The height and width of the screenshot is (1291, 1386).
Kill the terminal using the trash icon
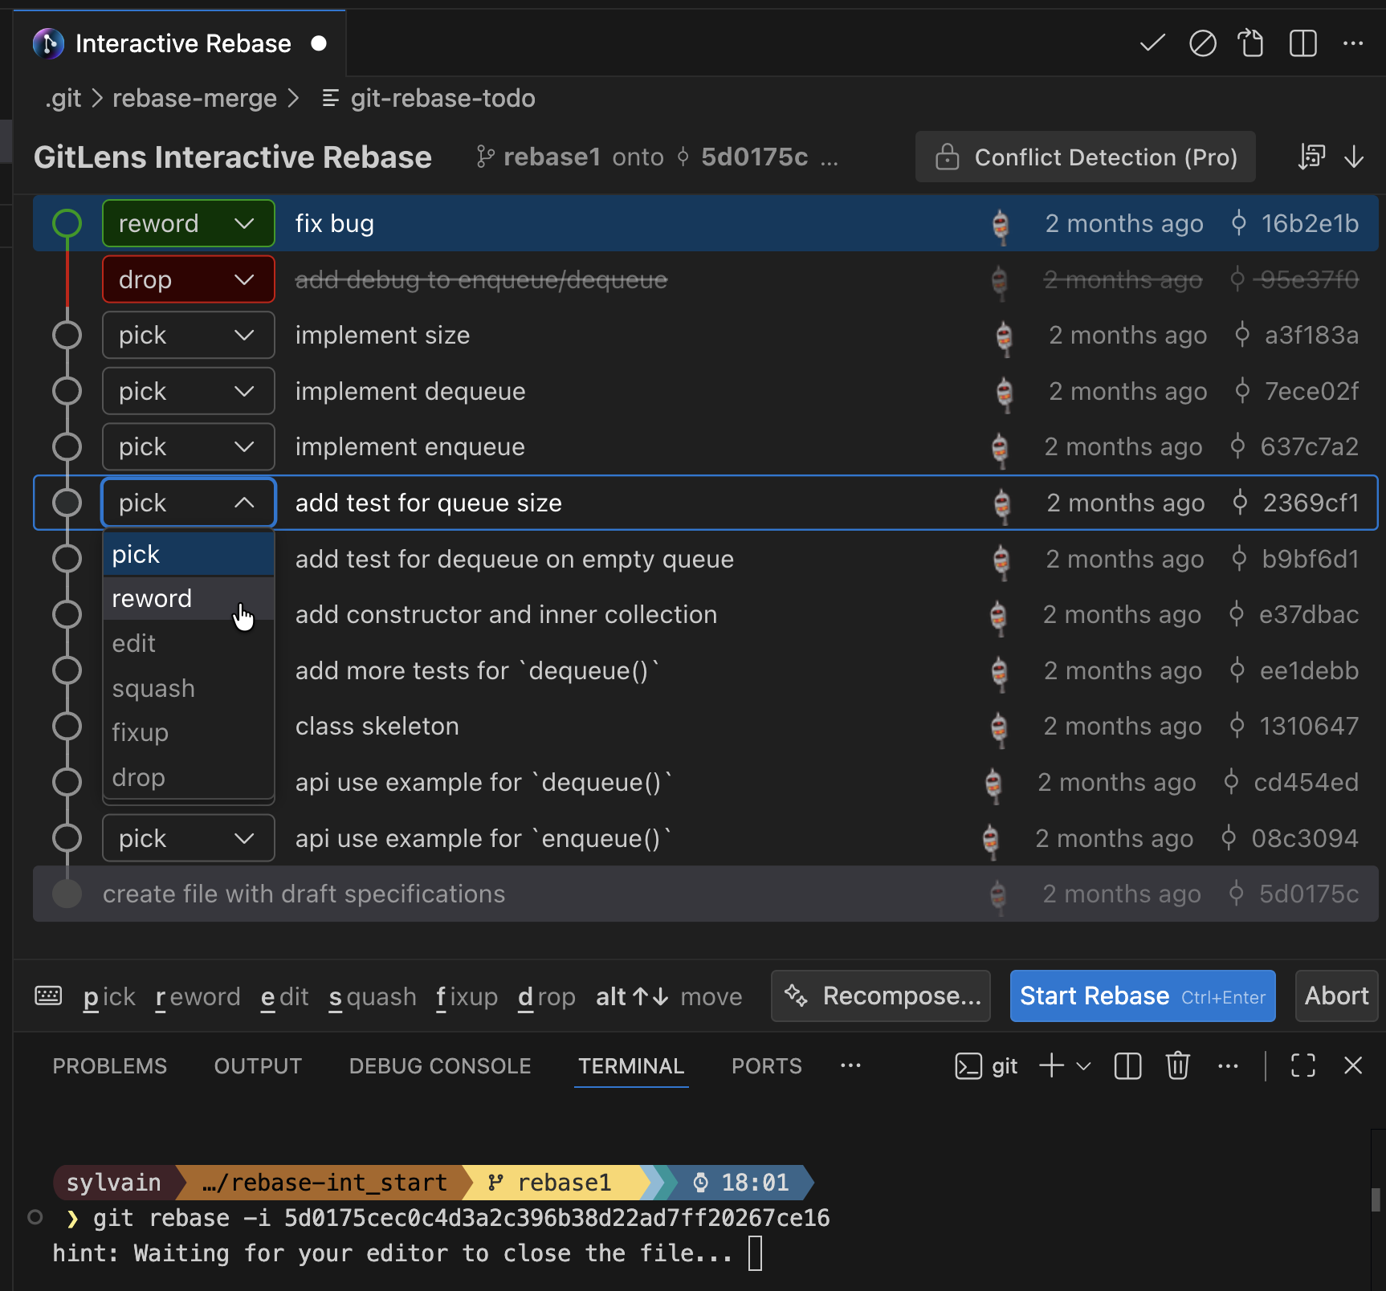coord(1177,1065)
